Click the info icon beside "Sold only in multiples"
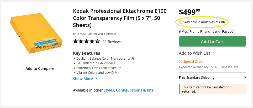The width and height of the screenshot is (253, 108). [x=181, y=22]
